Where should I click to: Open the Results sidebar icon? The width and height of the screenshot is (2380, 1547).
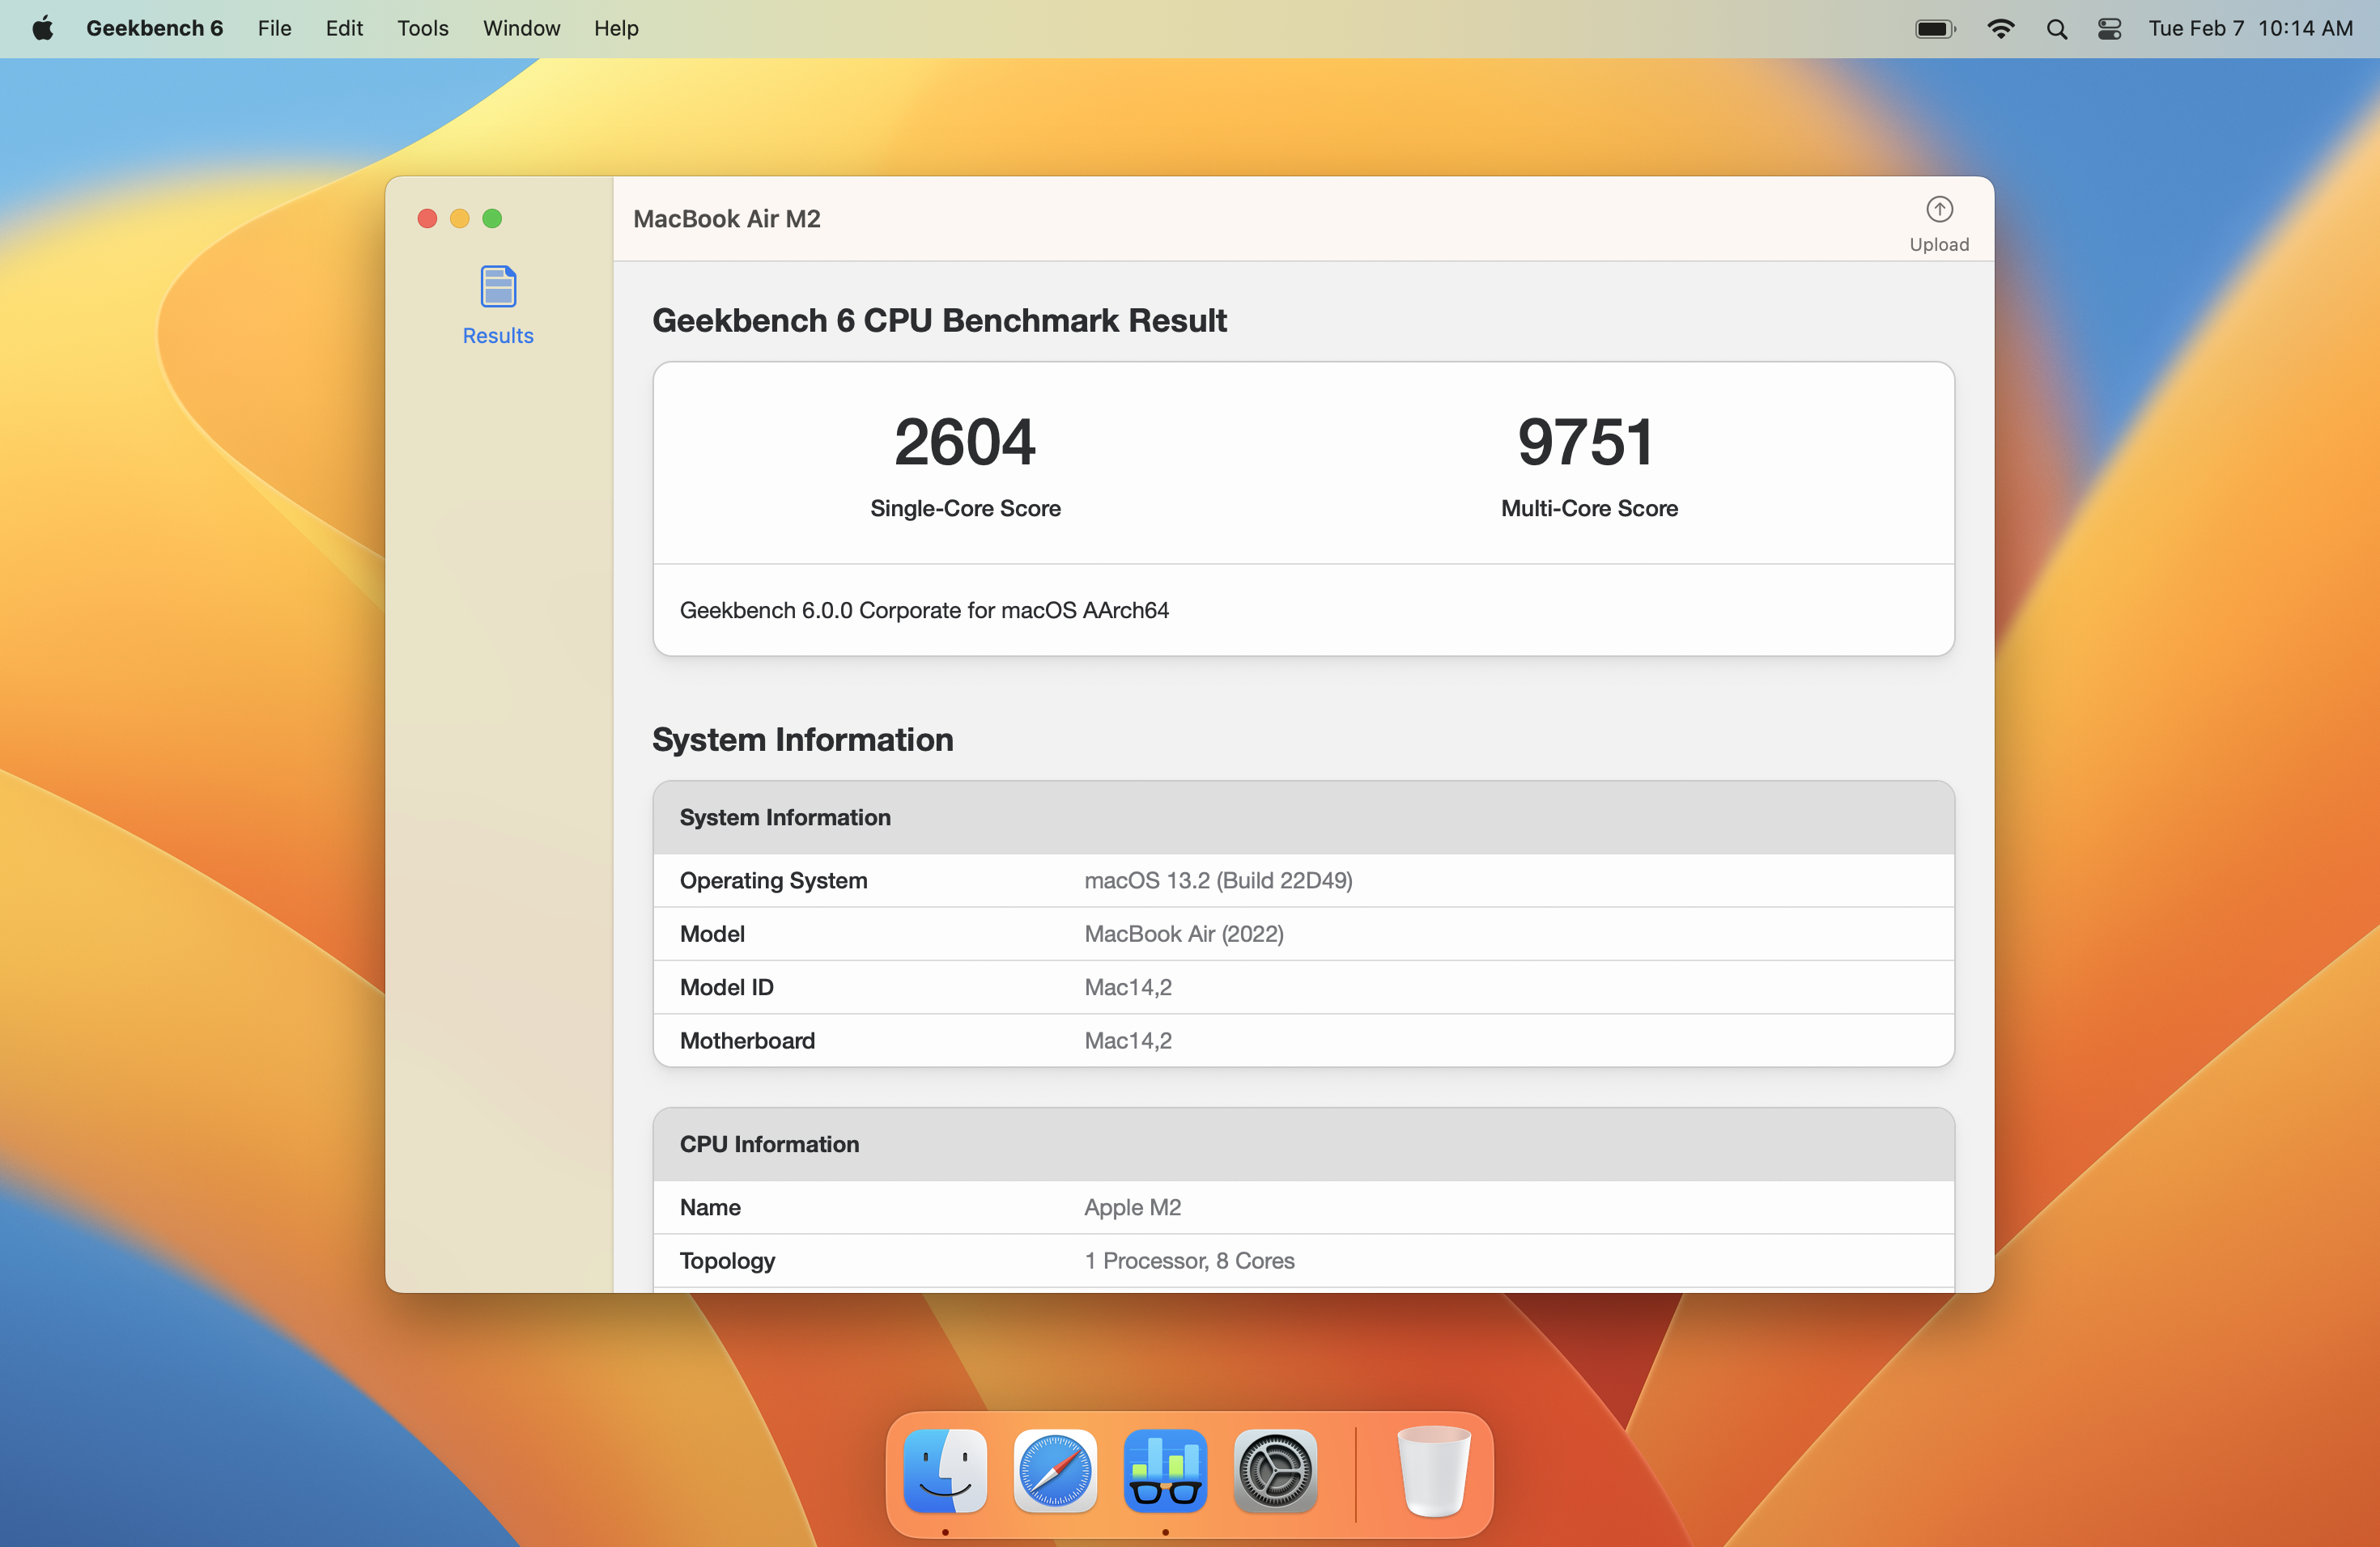tap(498, 286)
